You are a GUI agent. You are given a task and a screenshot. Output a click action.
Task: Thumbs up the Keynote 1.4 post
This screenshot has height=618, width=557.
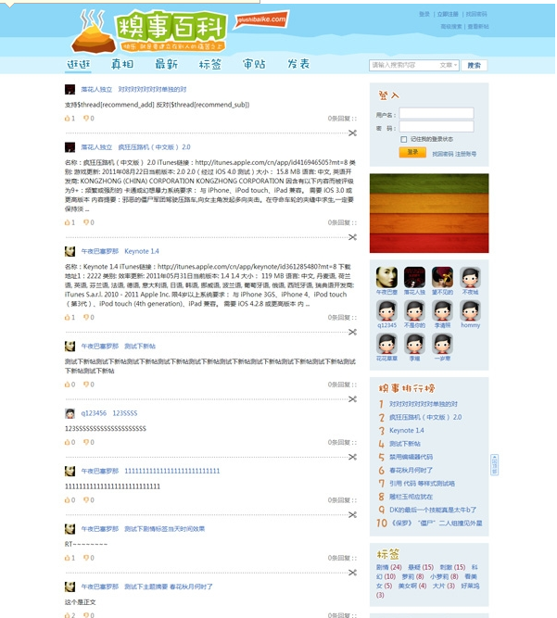click(x=68, y=317)
